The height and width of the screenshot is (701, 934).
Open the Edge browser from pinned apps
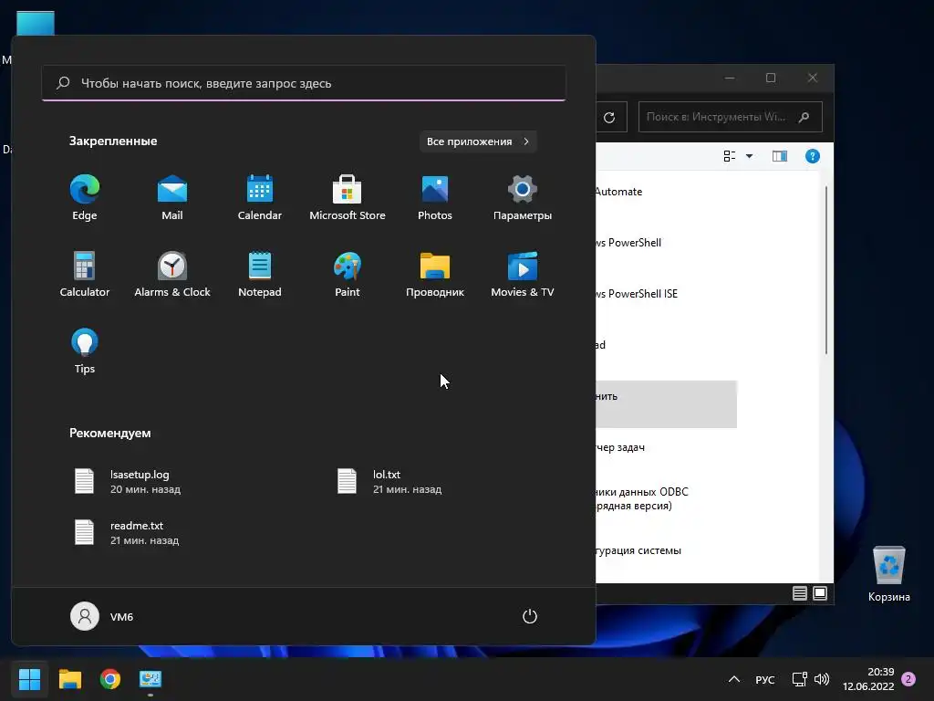pos(85,197)
